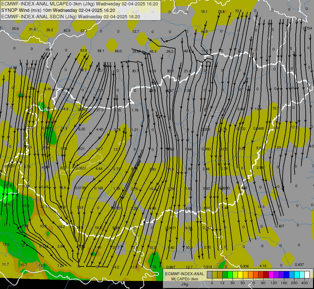Select the map value 27.3

(x=100, y=110)
